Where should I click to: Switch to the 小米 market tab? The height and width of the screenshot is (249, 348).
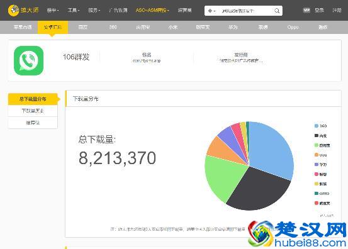point(173,27)
